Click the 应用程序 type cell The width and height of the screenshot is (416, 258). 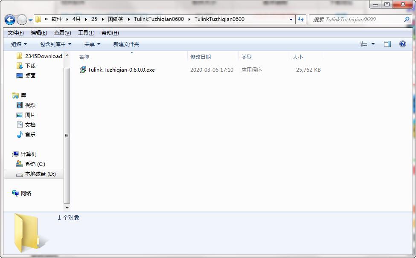252,70
